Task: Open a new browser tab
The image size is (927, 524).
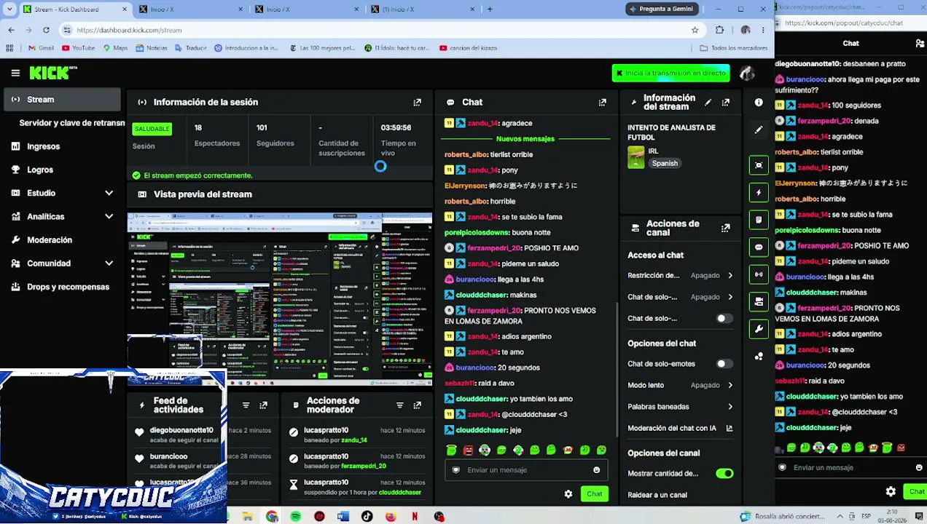Action: 490,9
